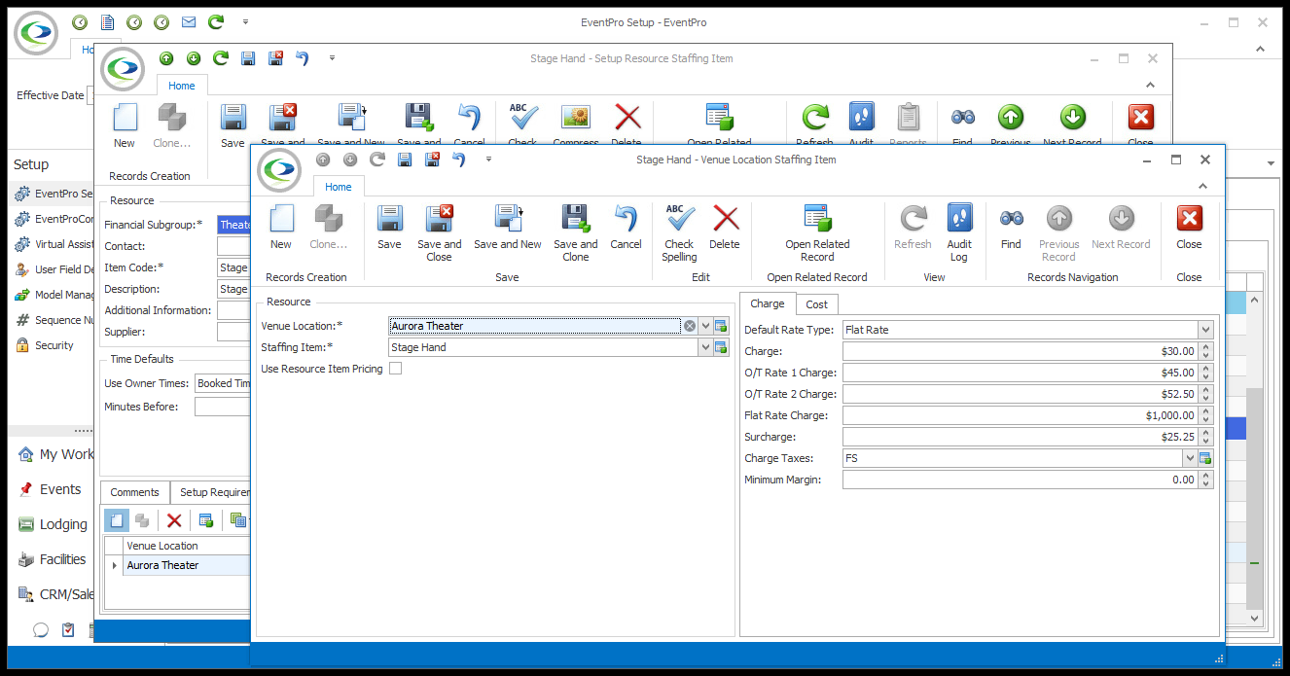Click lookup icon next to Staffing Item field
The height and width of the screenshot is (676, 1290).
pos(721,347)
